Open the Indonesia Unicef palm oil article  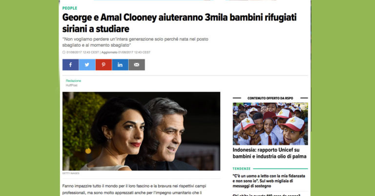(270, 153)
